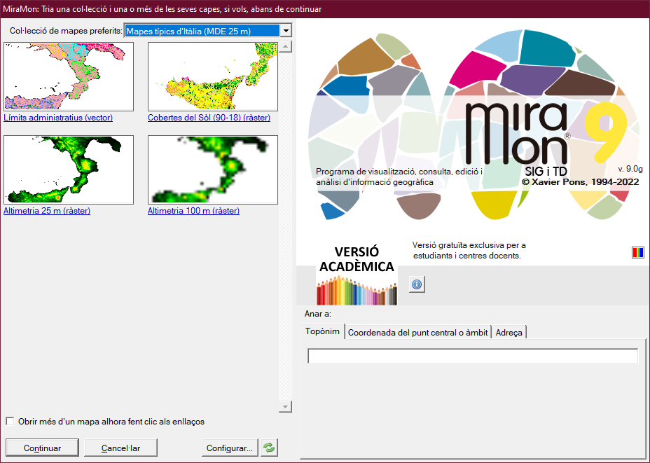Click the toponym search input field

[x=473, y=356]
